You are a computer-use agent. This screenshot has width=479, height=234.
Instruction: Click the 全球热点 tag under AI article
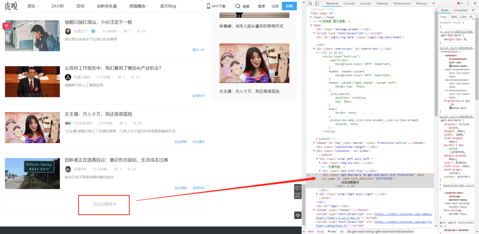(199, 96)
